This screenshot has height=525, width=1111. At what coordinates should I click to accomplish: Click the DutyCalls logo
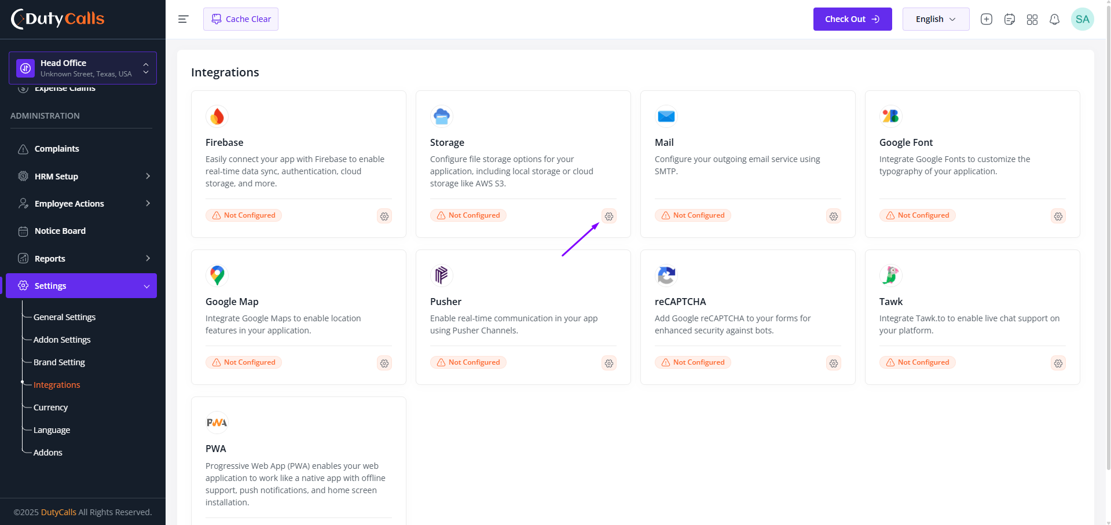tap(58, 19)
